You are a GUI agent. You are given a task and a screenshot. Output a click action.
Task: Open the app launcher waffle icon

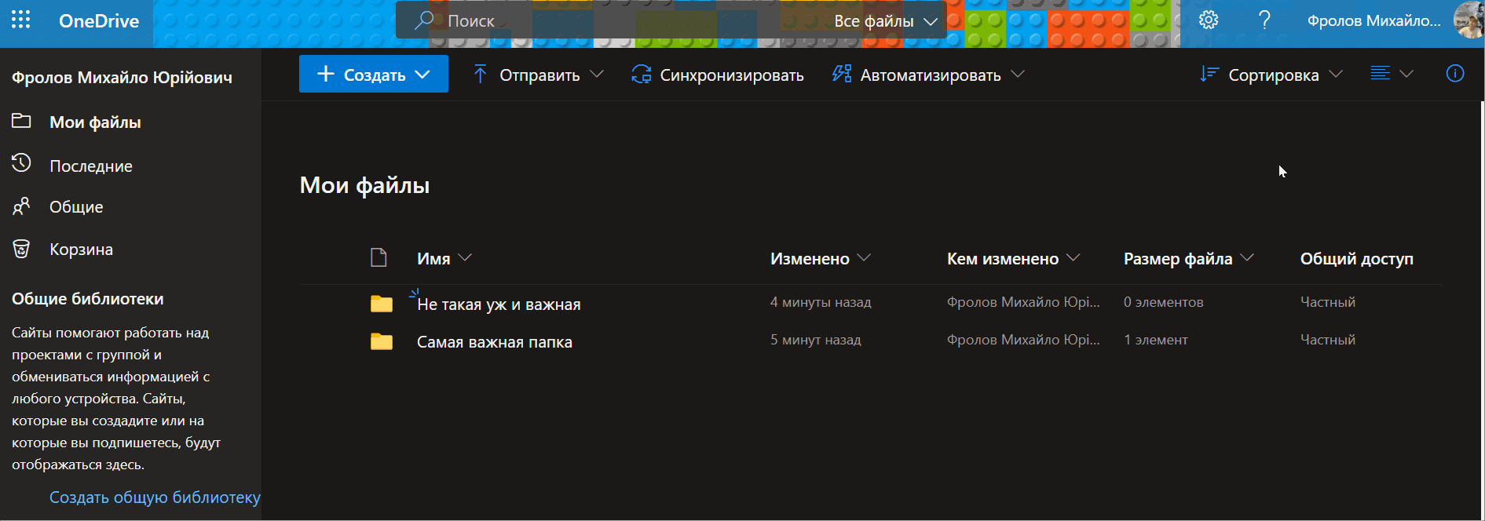(x=21, y=20)
